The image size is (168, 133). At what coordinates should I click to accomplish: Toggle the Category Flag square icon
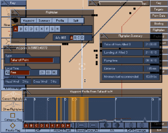click(13, 115)
